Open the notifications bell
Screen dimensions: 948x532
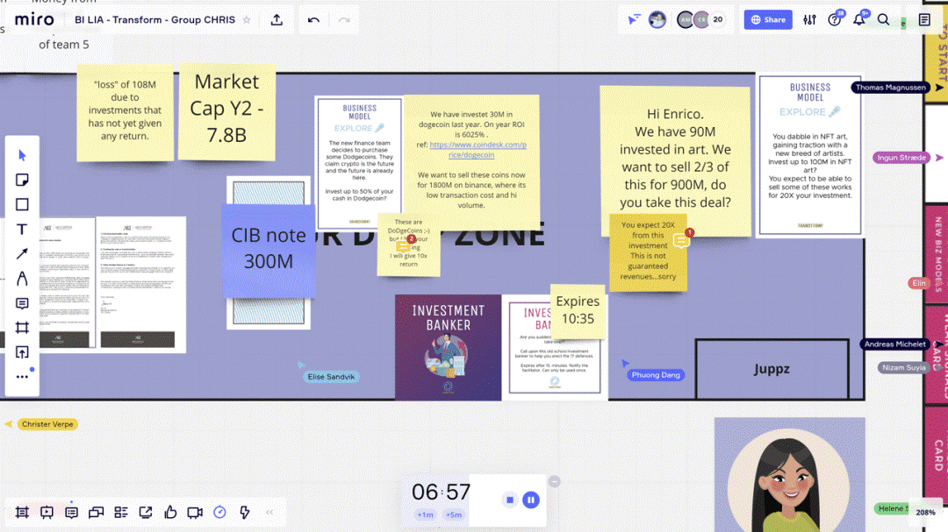click(x=859, y=19)
